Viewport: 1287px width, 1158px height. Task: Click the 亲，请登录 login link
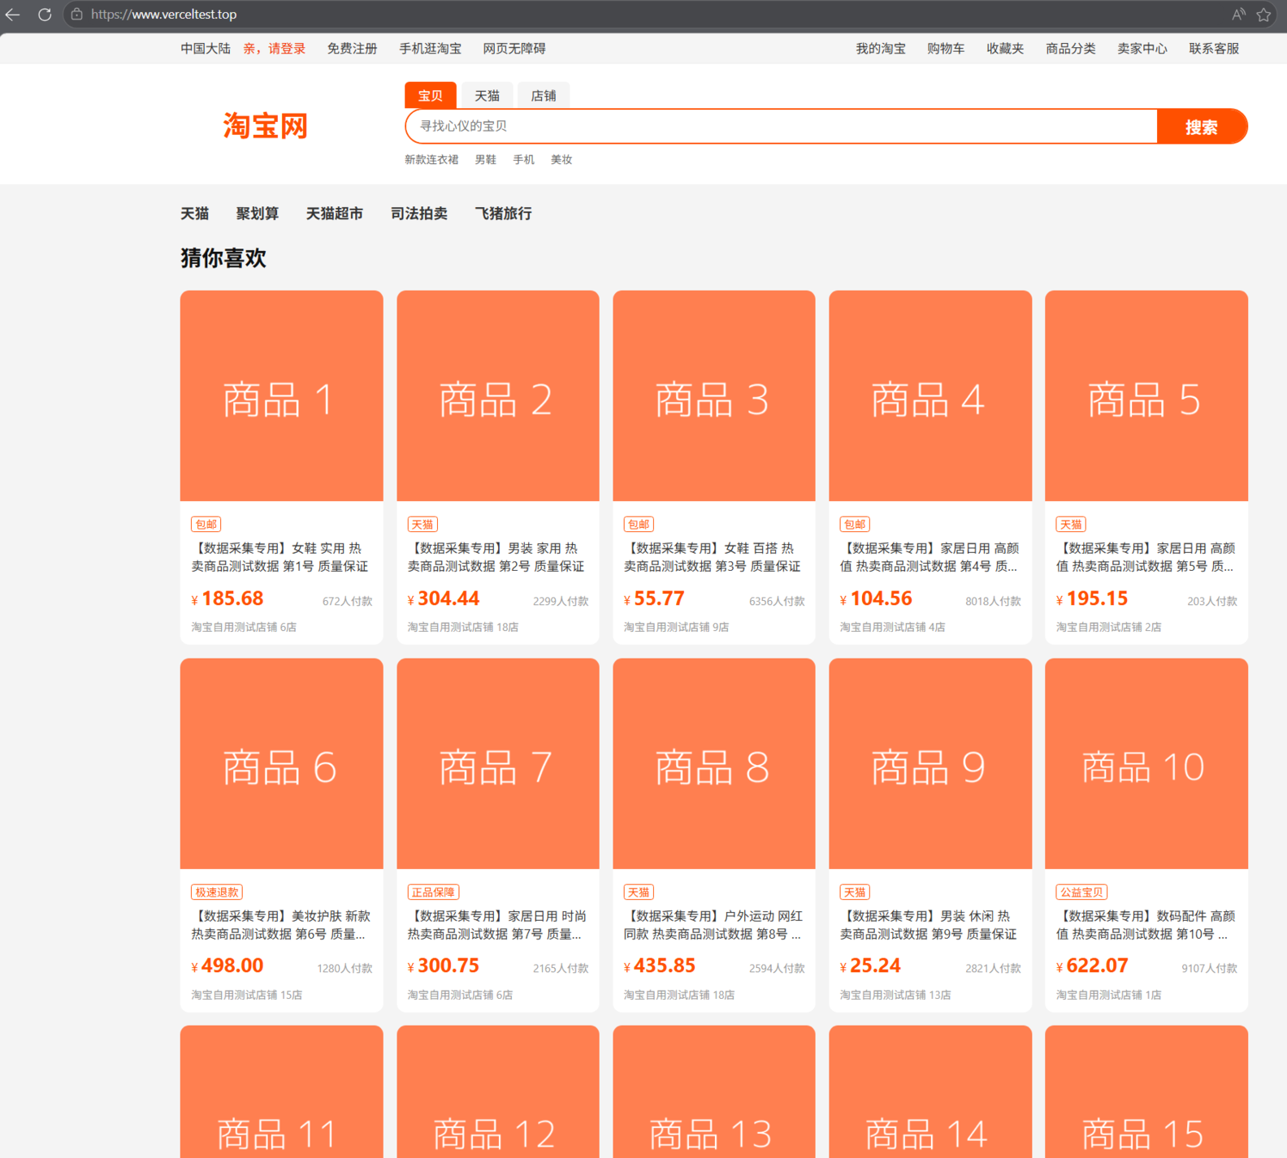tap(275, 49)
